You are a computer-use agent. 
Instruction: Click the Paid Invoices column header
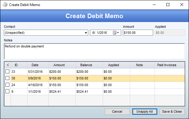coord(170,65)
